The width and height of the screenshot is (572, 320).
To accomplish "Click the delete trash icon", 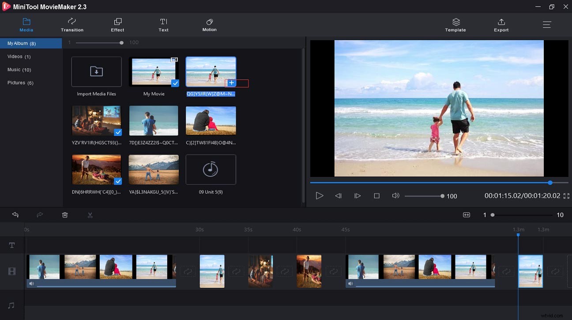I will pos(65,215).
